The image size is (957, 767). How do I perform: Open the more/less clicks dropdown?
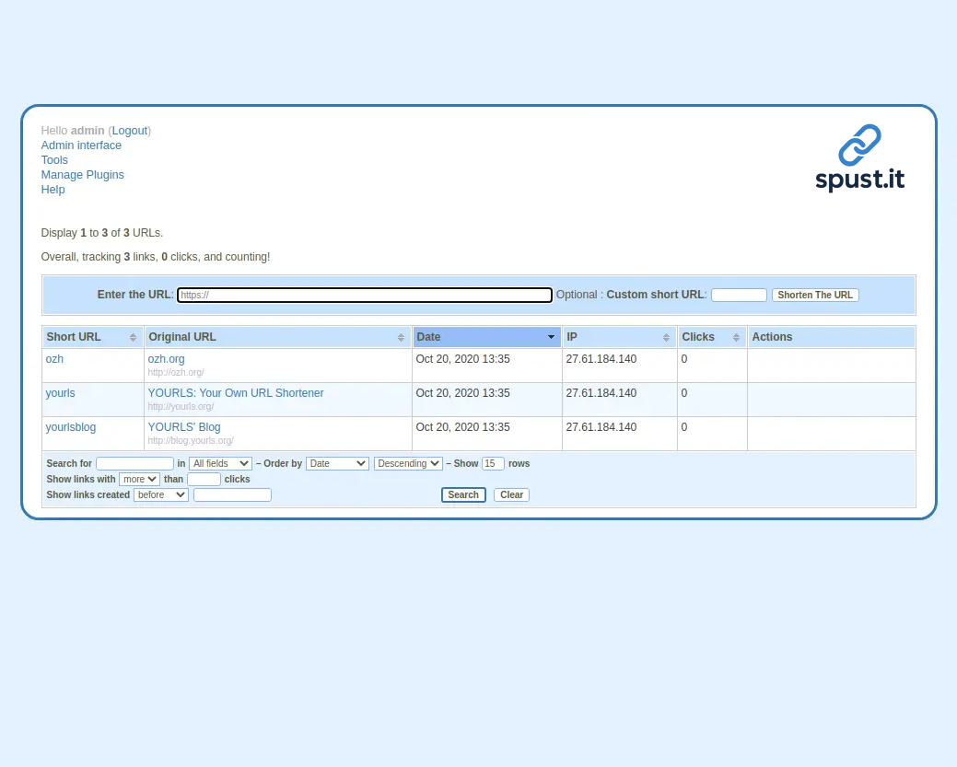pyautogui.click(x=139, y=480)
